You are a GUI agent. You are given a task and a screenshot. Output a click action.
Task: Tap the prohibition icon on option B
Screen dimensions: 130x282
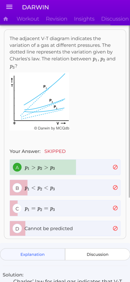tap(115, 188)
